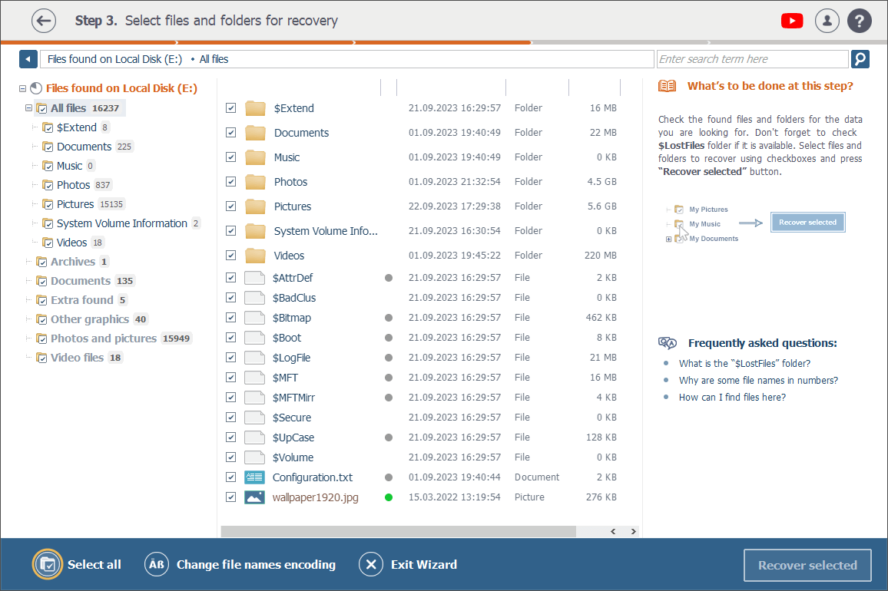This screenshot has width=888, height=591.
Task: Toggle checkbox for Configuration.txt file
Action: [230, 477]
